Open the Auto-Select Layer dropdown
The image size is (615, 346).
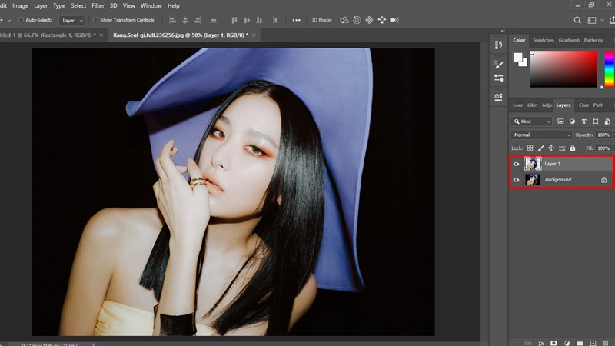pyautogui.click(x=72, y=21)
